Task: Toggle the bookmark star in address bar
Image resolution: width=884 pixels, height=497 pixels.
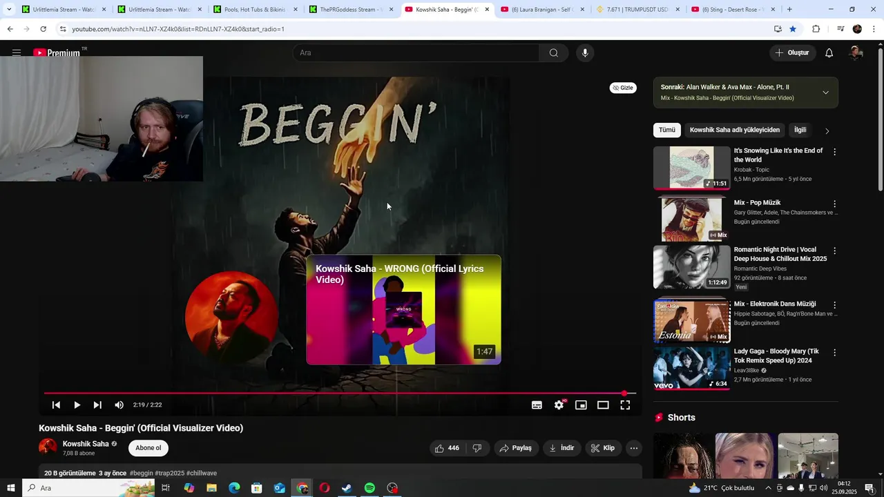Action: click(x=793, y=29)
